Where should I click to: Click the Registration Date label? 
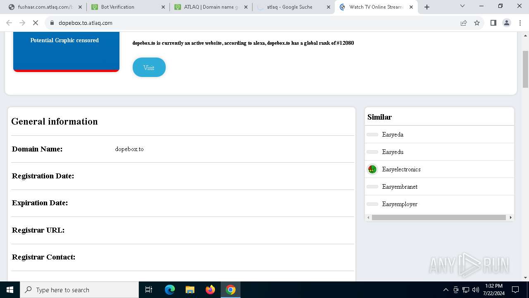pos(43,176)
